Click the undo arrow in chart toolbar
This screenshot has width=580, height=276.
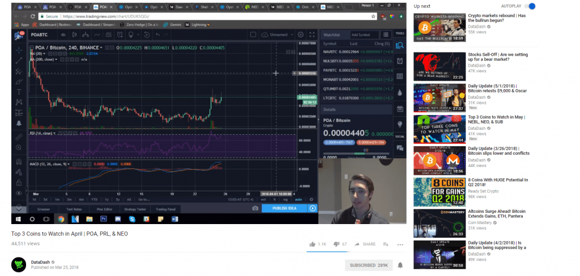pos(157,34)
